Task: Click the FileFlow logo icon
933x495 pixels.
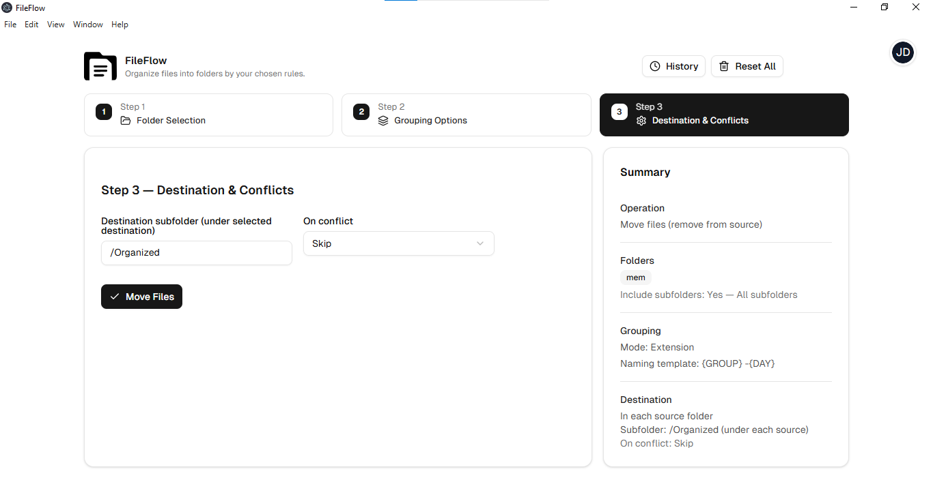Action: (x=100, y=66)
